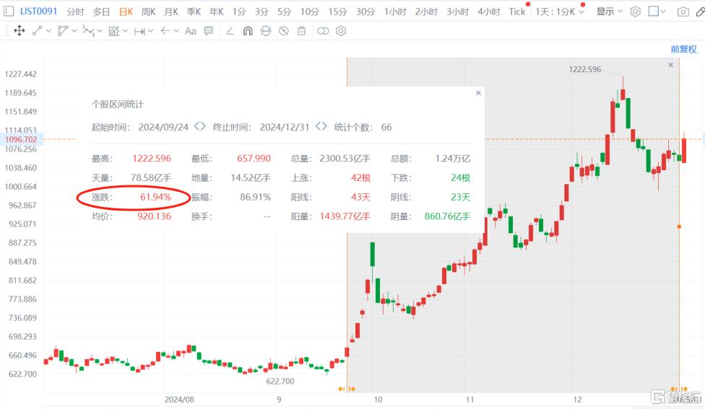
Task: Open chart settings gear in top bar
Action: (x=636, y=12)
